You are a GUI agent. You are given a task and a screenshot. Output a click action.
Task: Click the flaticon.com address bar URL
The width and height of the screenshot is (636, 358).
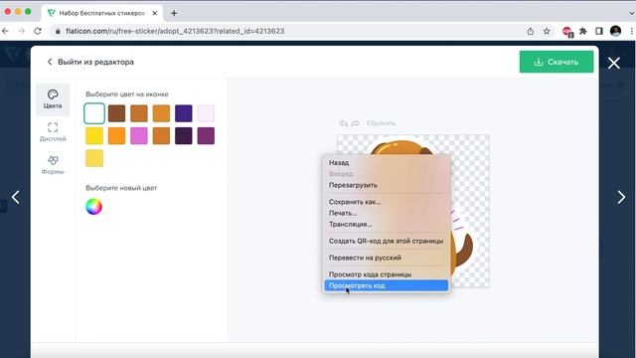click(x=175, y=31)
